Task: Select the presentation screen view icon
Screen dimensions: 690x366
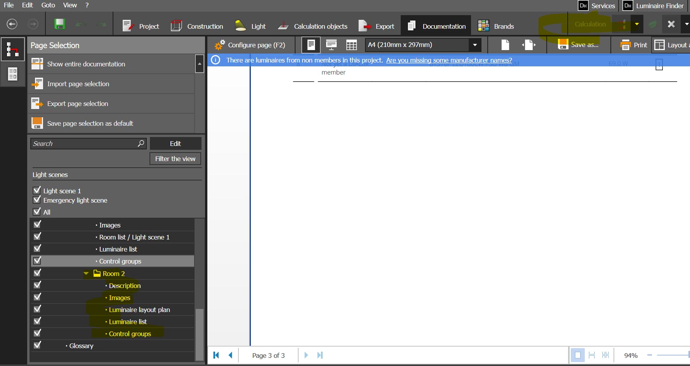Action: tap(331, 45)
